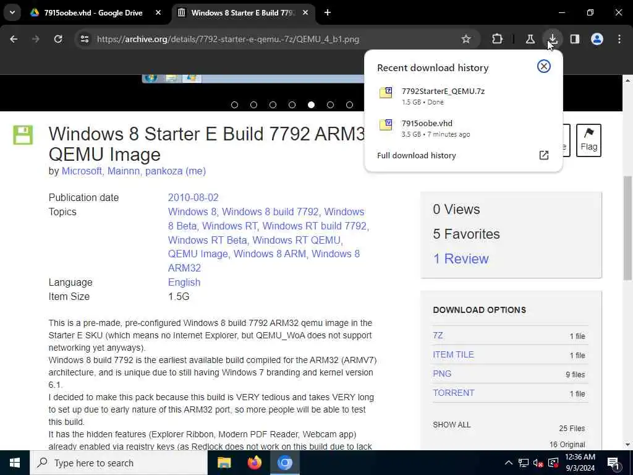The height and width of the screenshot is (475, 633).
Task: Open the Chrome three-dot menu
Action: (x=619, y=39)
